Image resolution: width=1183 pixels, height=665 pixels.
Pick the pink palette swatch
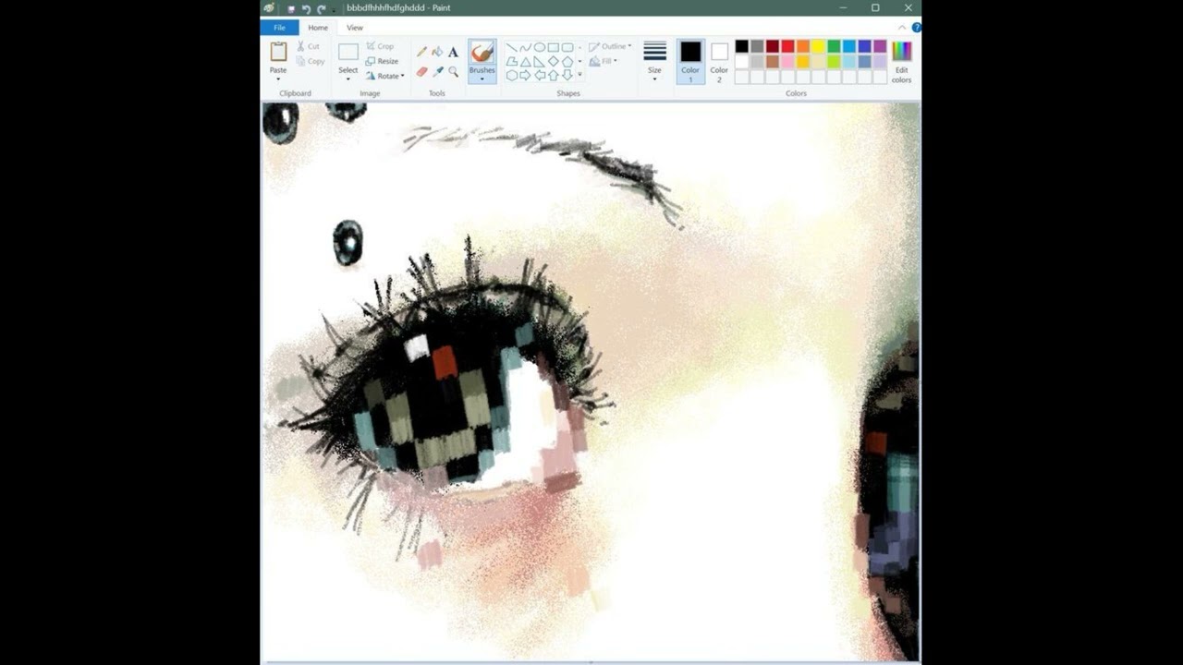(x=787, y=62)
